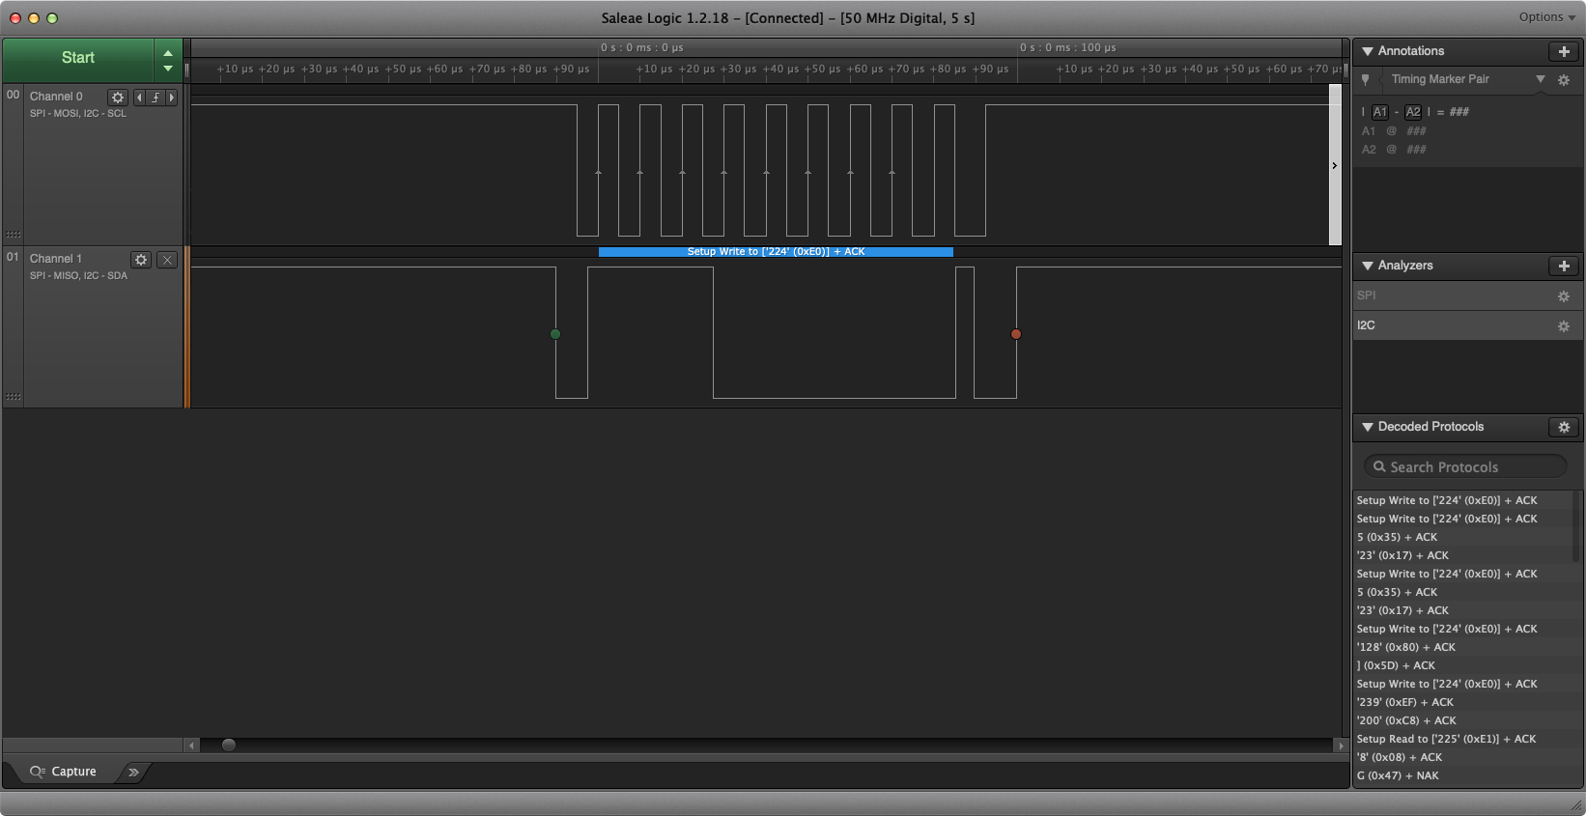Click the yellow macOS minimize button

(x=34, y=18)
